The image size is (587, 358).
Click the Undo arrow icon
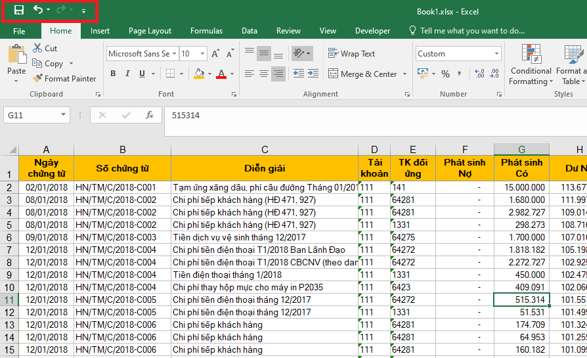tap(38, 11)
